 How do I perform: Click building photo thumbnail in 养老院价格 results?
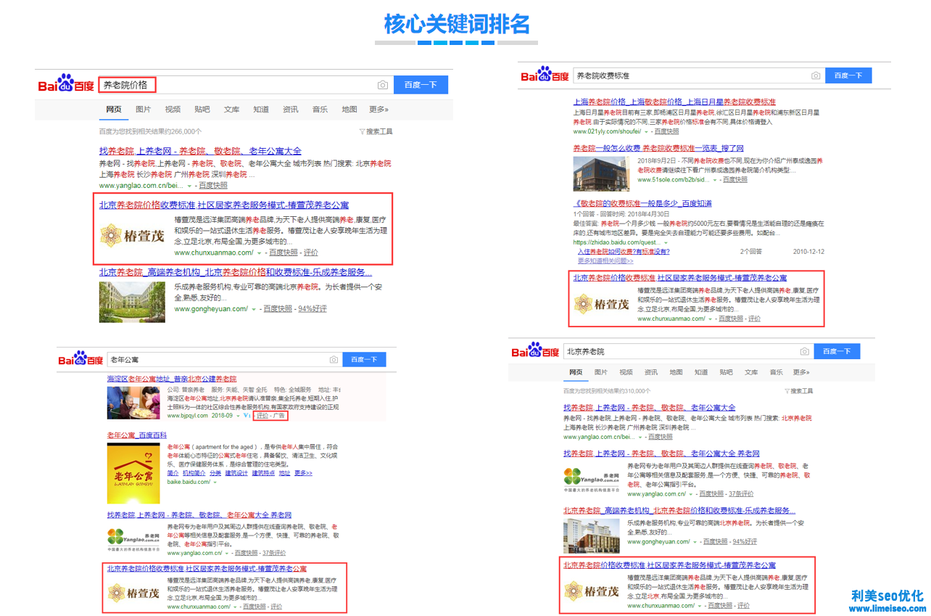(x=132, y=302)
